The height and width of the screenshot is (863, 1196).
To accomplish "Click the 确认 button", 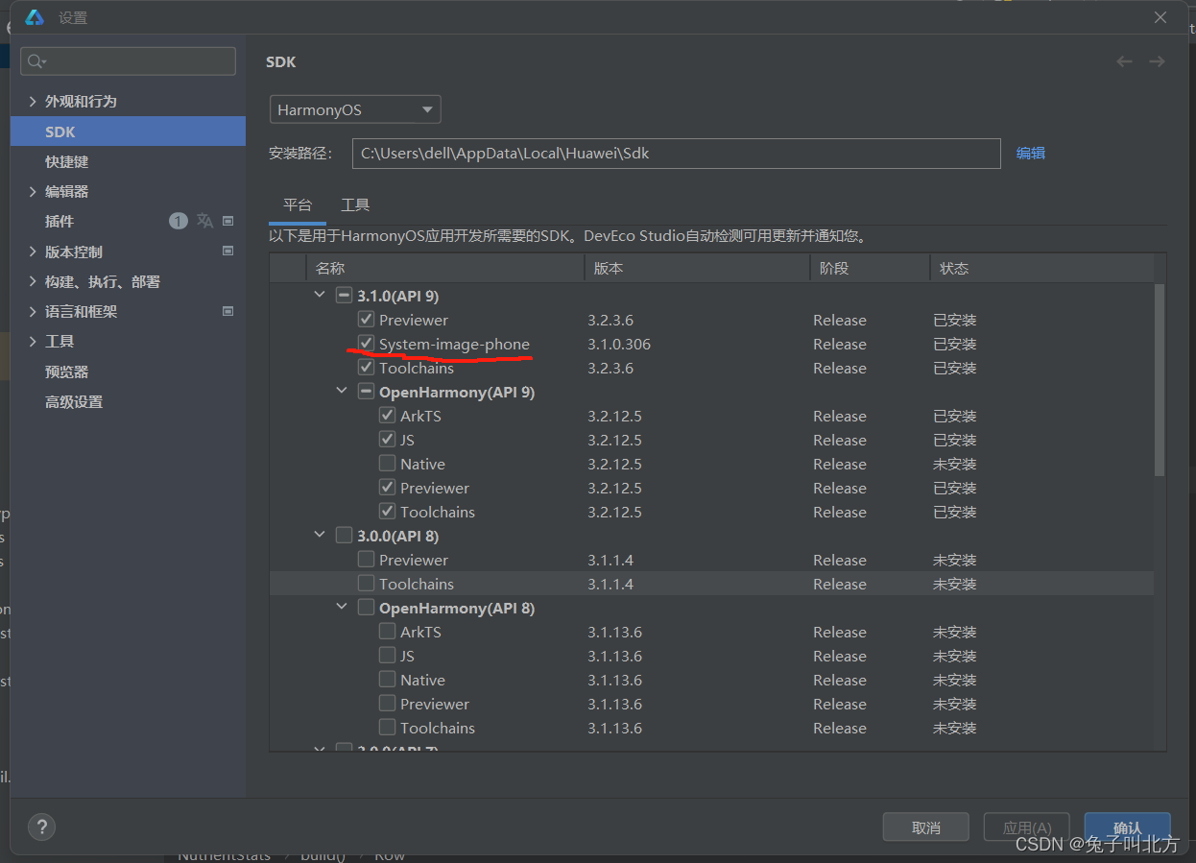I will [1127, 827].
